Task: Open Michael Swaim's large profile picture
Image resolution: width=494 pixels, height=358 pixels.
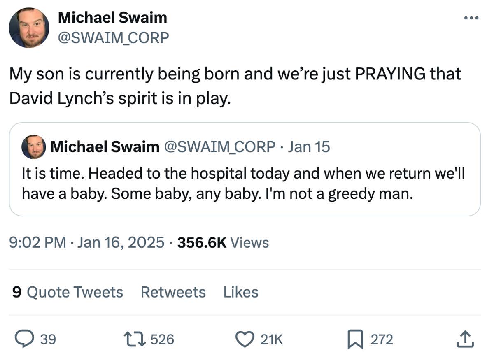Action: (x=29, y=28)
